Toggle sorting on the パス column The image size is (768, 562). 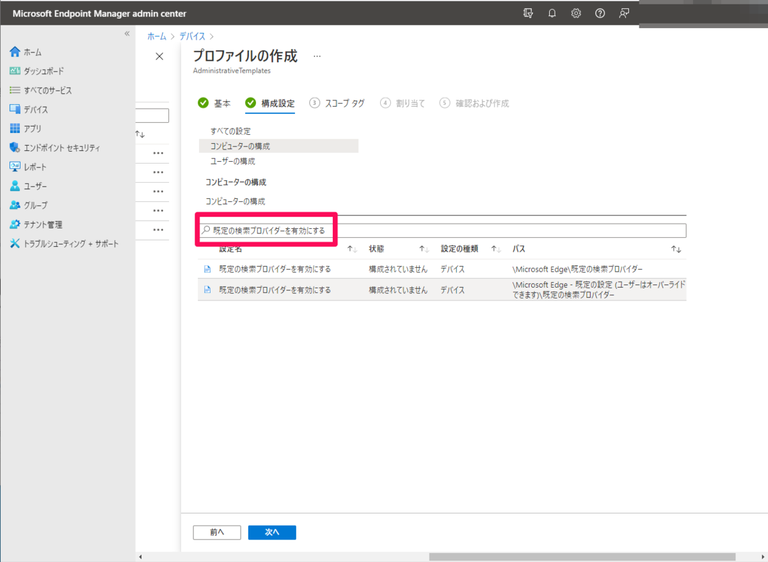[x=676, y=248]
